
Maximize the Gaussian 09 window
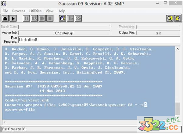click(x=165, y=2)
